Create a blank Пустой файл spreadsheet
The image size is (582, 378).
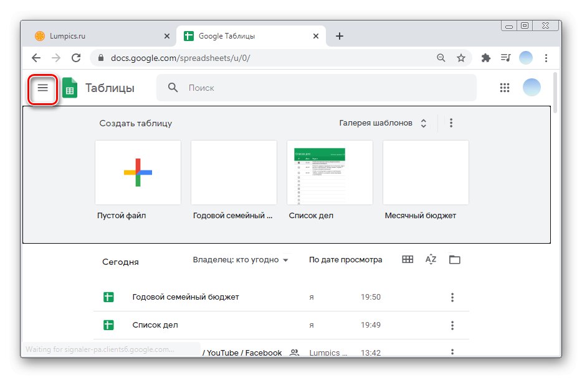coord(138,172)
